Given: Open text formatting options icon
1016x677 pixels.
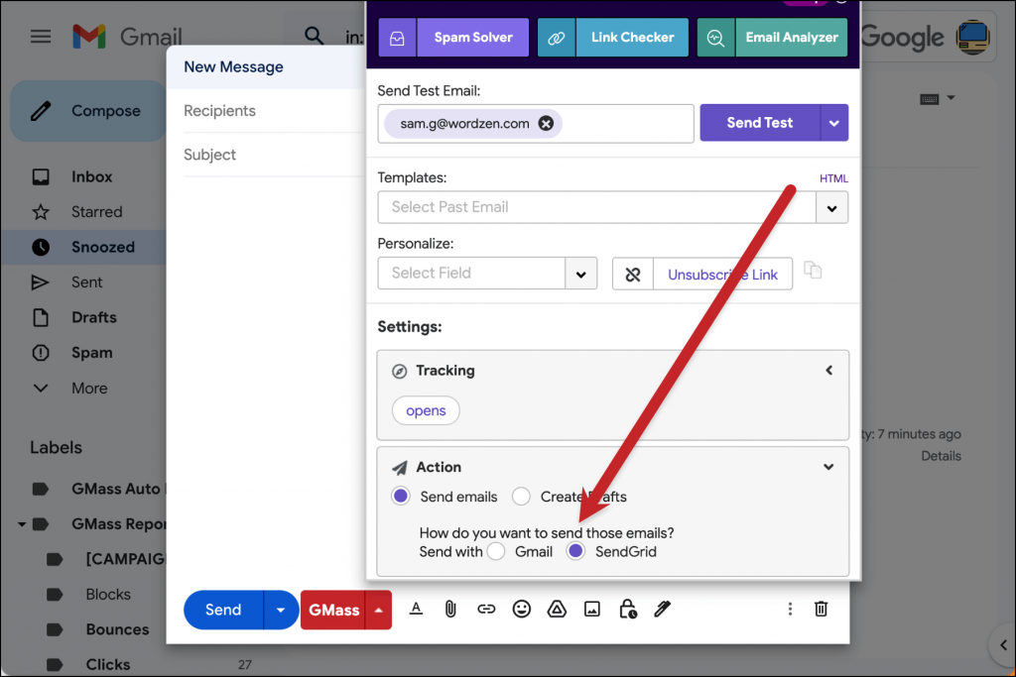Looking at the screenshot, I should coord(416,609).
